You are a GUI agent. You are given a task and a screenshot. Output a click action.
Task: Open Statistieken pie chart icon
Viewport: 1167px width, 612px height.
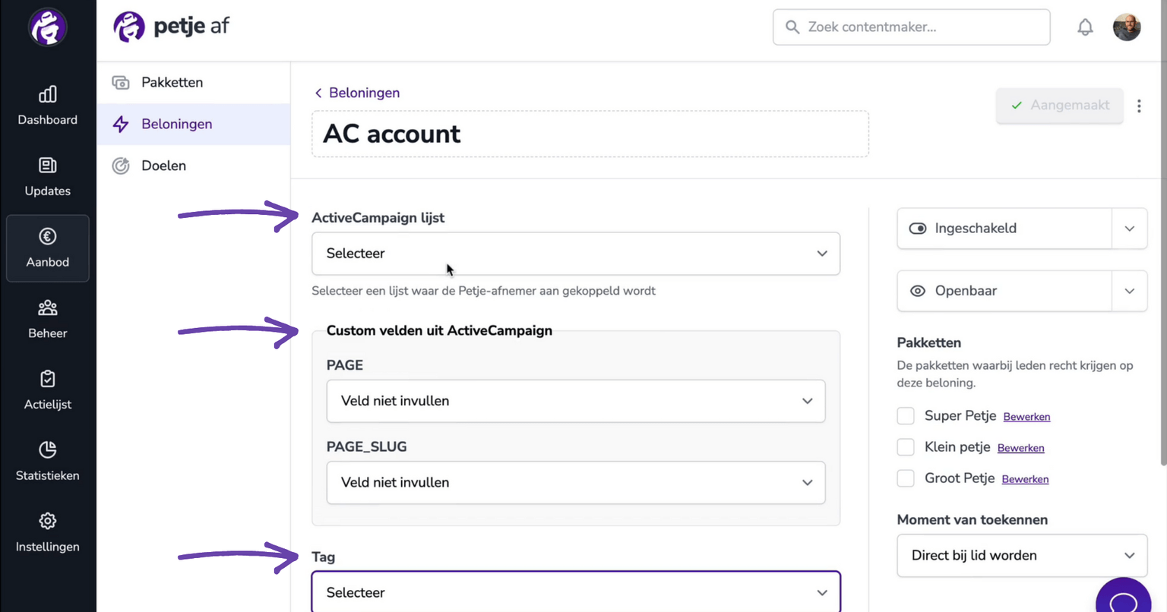(x=47, y=450)
